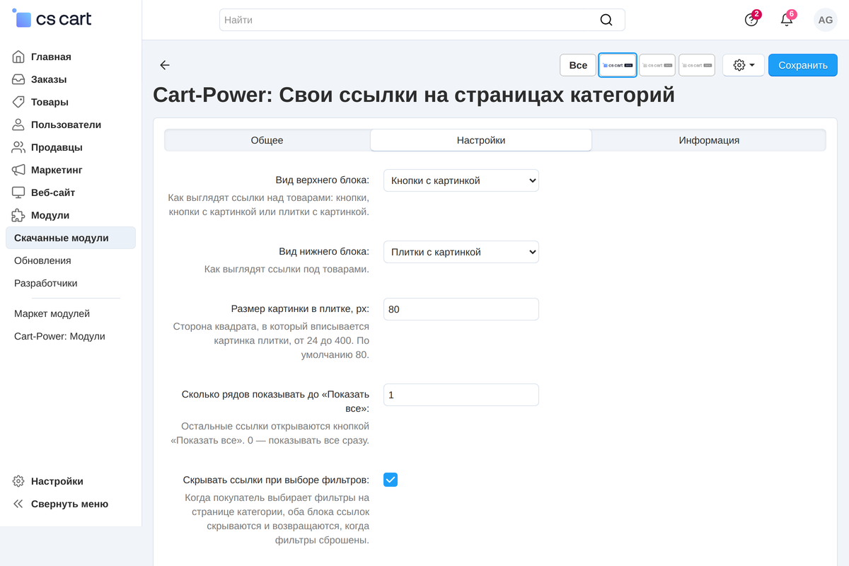Click the Все storefronts button
This screenshot has width=849, height=566.
click(578, 65)
